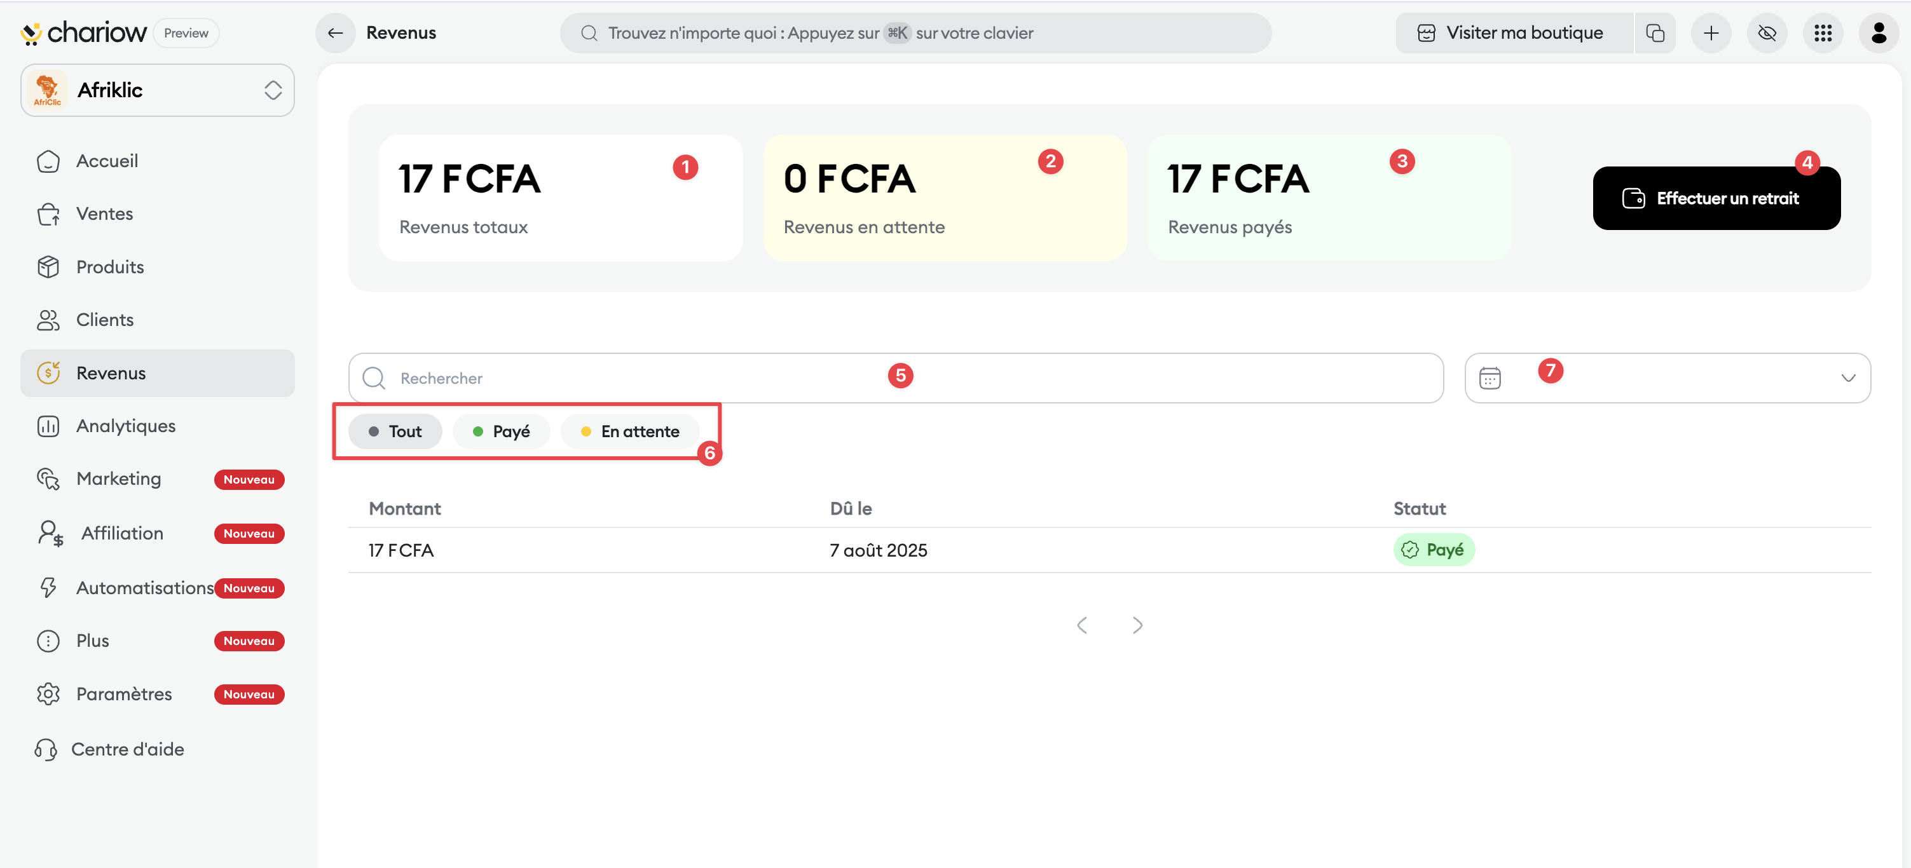
Task: Click the copy store link icon
Action: coord(1654,32)
